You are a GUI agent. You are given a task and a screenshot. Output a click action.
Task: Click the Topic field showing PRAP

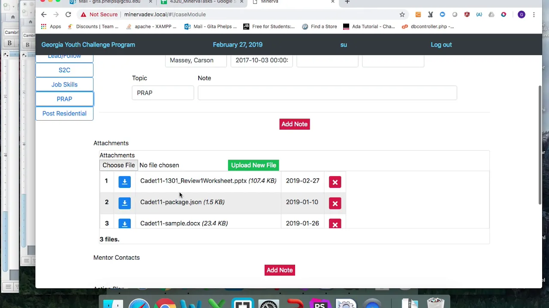click(x=163, y=93)
